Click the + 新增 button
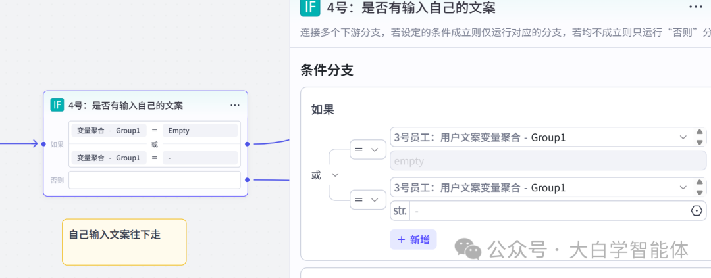Screen dimensions: 711x278 pos(413,239)
